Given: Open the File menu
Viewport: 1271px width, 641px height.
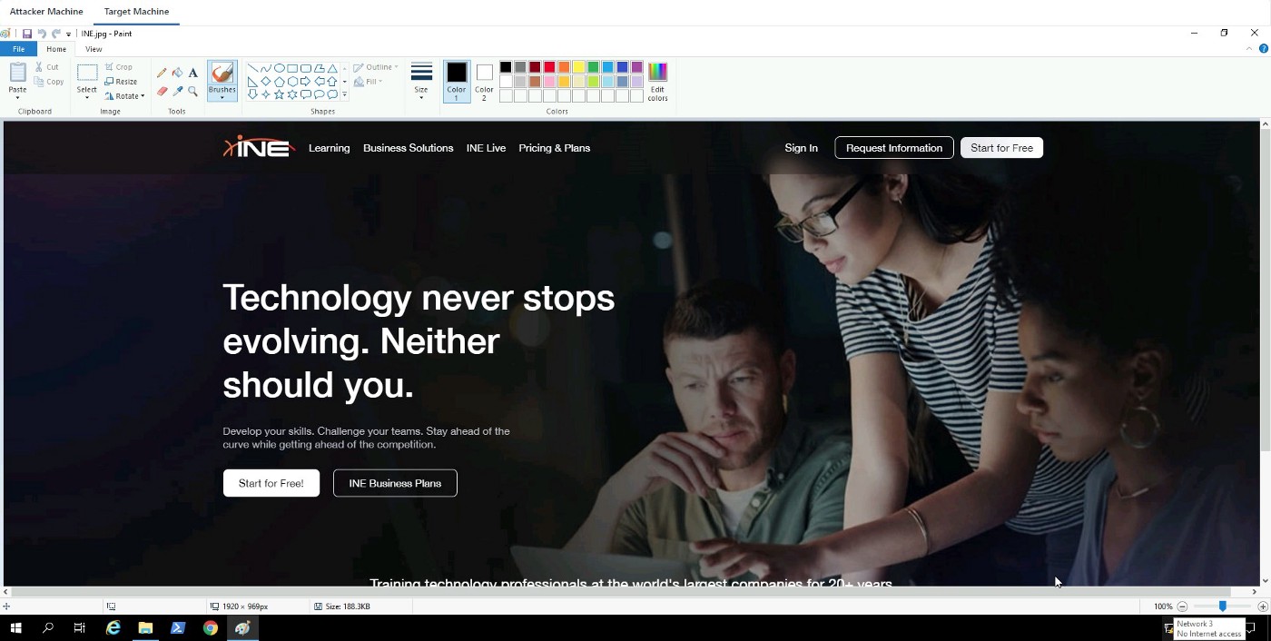Looking at the screenshot, I should click(18, 49).
